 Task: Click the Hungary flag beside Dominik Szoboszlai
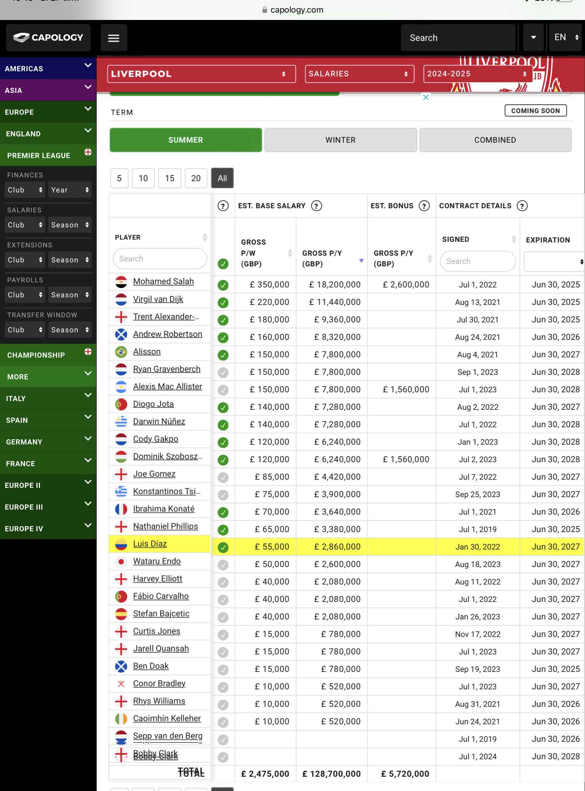121,456
